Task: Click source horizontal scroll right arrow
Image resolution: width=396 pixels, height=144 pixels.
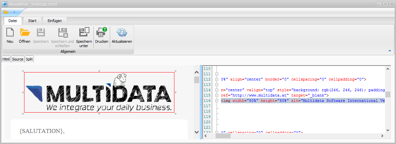Action: pyautogui.click(x=382, y=136)
